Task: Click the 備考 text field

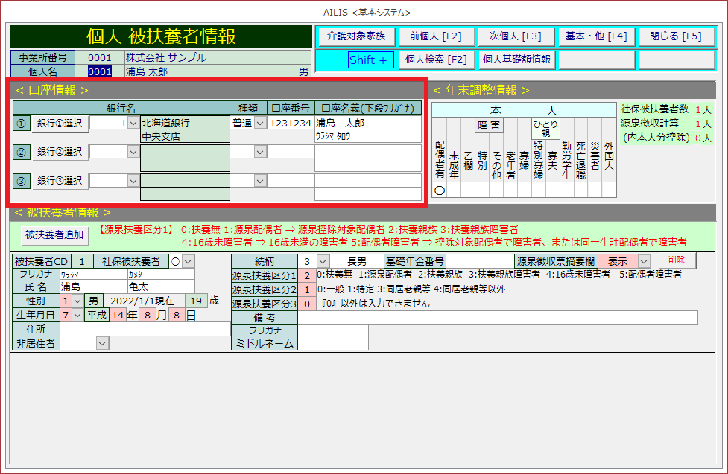Action: (497, 318)
